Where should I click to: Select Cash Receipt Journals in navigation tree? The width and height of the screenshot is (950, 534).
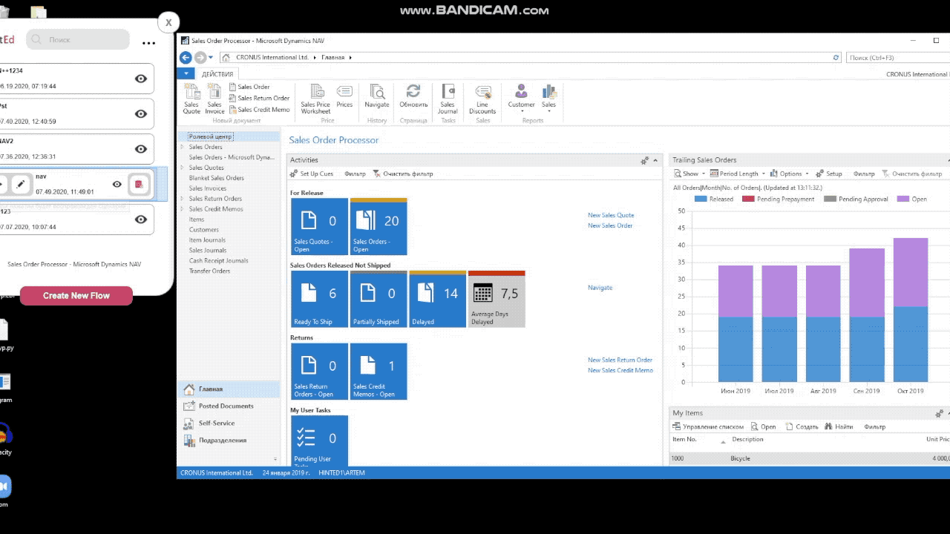click(218, 261)
